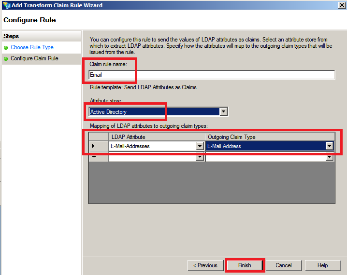Image resolution: width=347 pixels, height=275 pixels.
Task: Click the Rule template text line
Action: [x=143, y=87]
